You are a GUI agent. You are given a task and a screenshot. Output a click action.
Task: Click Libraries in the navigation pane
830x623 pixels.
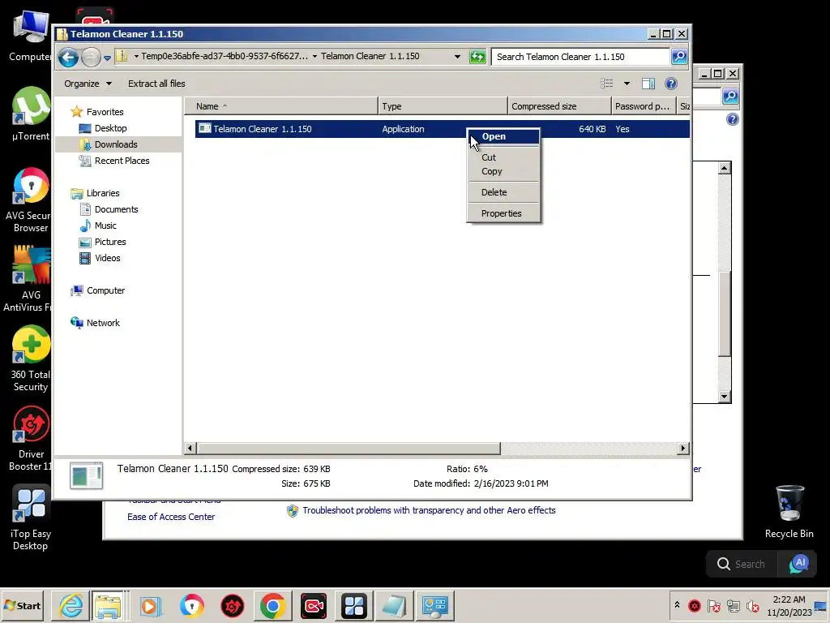[x=103, y=193]
